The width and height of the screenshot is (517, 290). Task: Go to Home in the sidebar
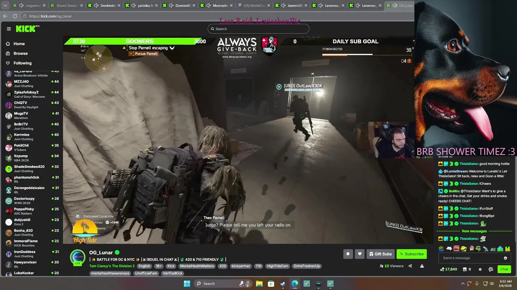tap(19, 43)
